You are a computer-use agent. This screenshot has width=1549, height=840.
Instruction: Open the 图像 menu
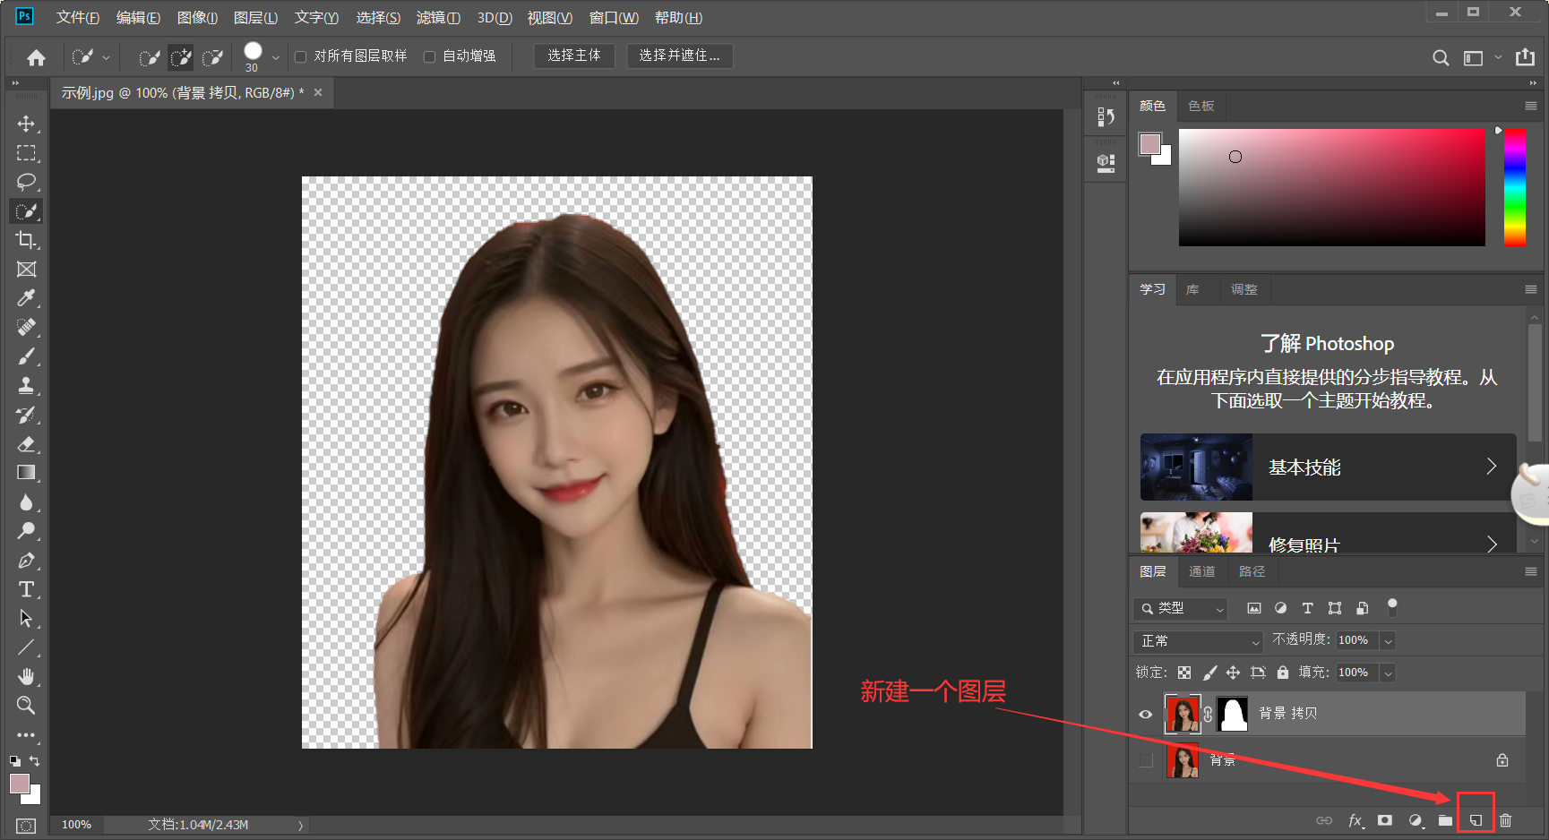[197, 18]
